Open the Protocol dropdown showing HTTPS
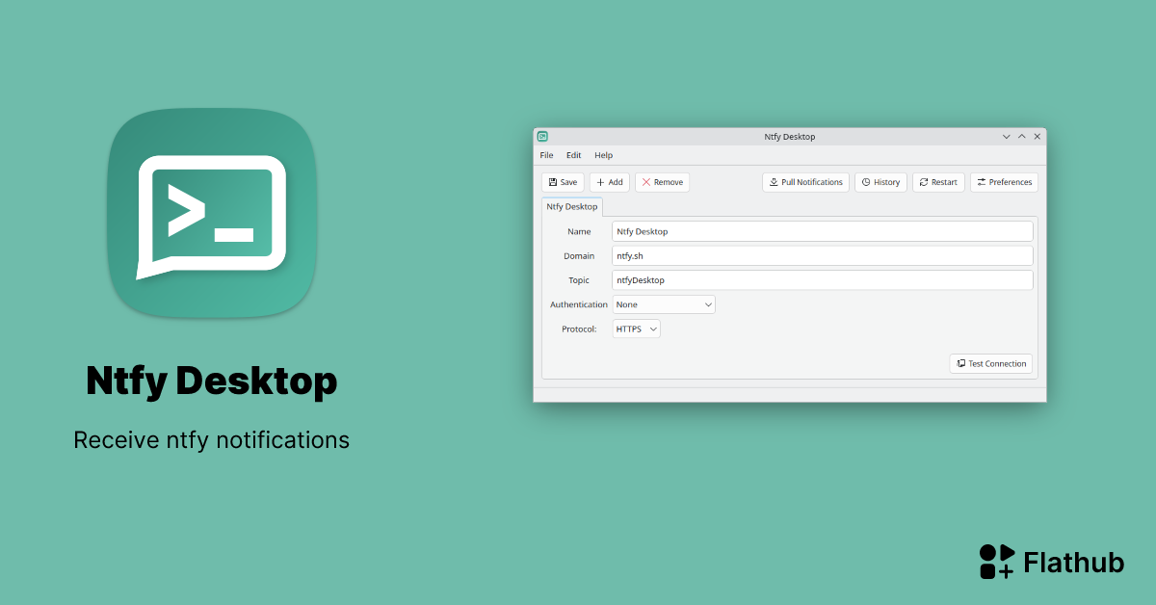1156x605 pixels. point(636,329)
